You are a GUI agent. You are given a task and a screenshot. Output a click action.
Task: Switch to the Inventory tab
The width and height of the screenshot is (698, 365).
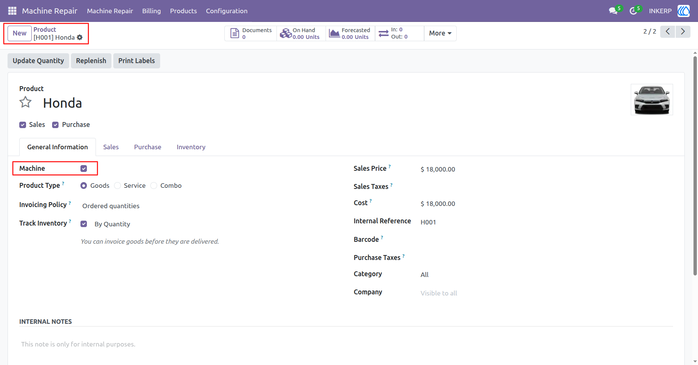tap(191, 147)
